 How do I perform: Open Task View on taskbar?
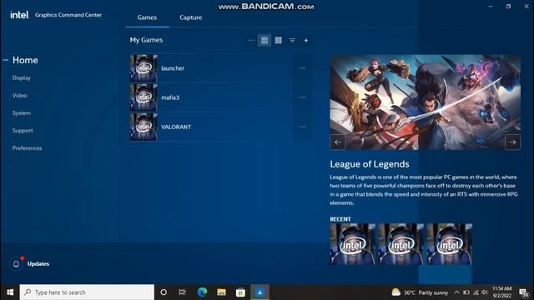pyautogui.click(x=183, y=292)
